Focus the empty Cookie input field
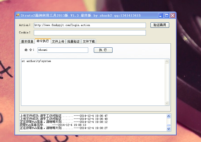This screenshot has height=142, width=201. [x=90, y=33]
